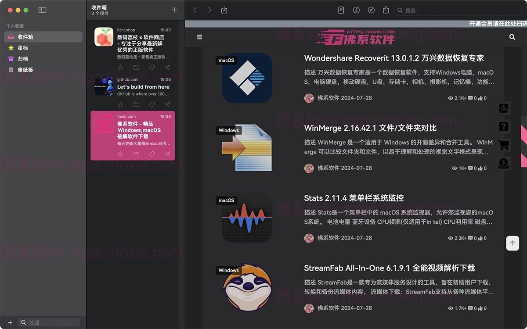Open in browser using compass icon

click(x=371, y=10)
